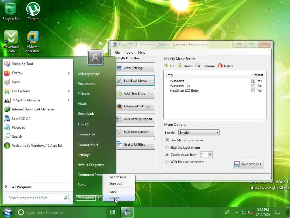Toggle default checkbox for Windows 10 entry

tap(253, 81)
